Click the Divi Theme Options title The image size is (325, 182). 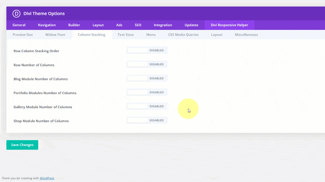44,13
